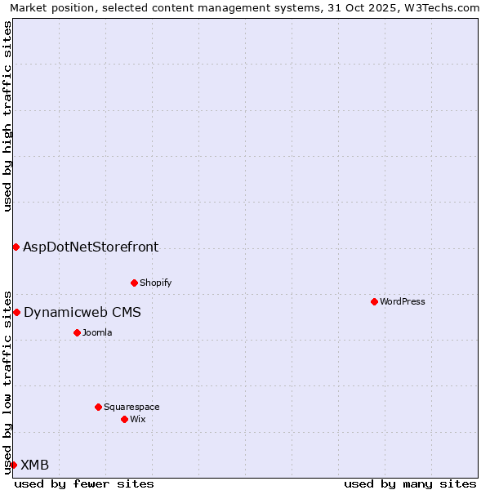This screenshot has height=490, width=490.
Task: Click the red Wix data point marker
Action: coord(124,419)
